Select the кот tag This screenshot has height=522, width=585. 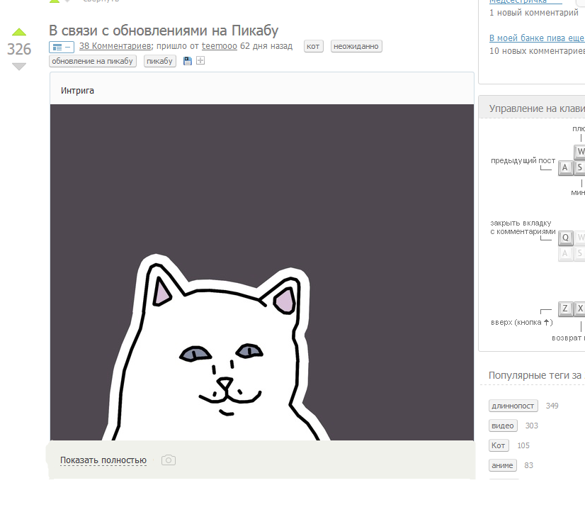(x=313, y=46)
